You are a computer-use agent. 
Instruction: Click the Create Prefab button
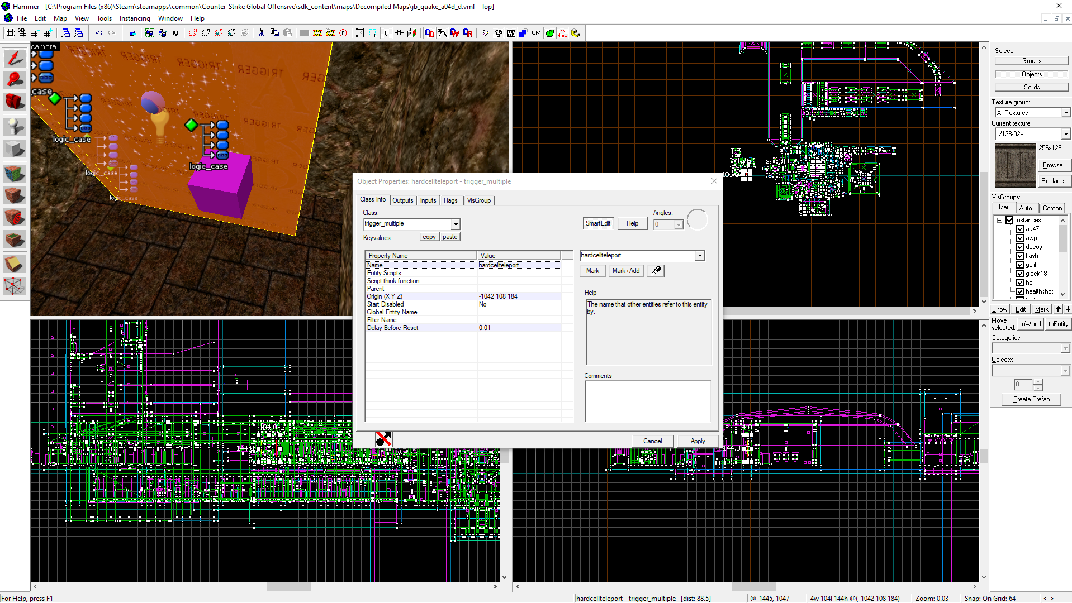(x=1031, y=399)
